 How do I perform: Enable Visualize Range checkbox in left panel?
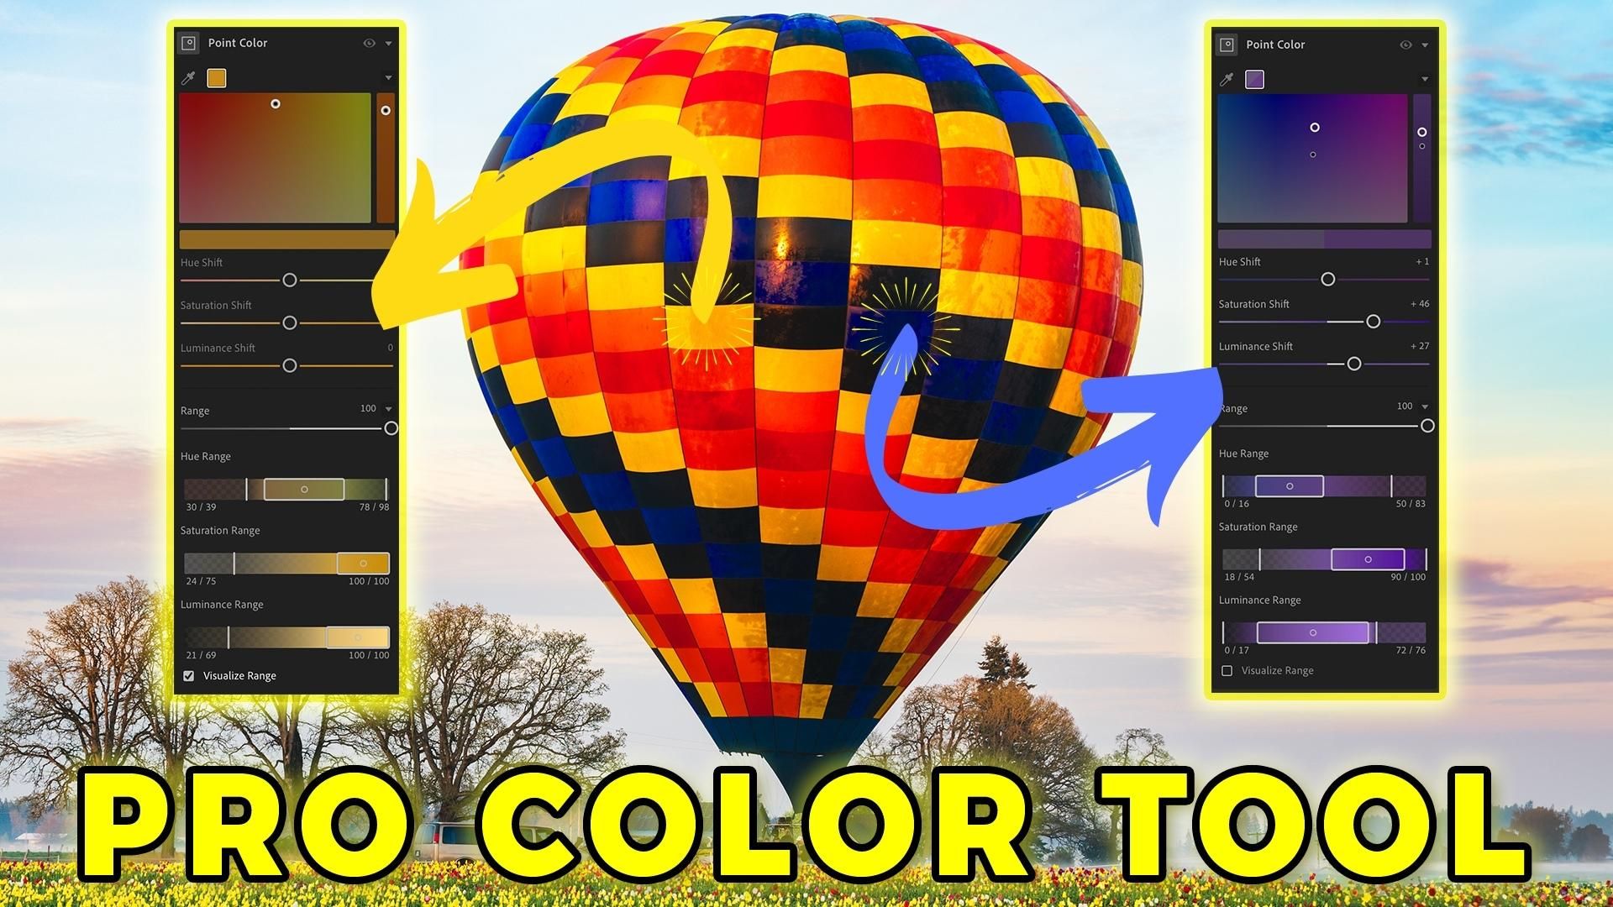192,674
